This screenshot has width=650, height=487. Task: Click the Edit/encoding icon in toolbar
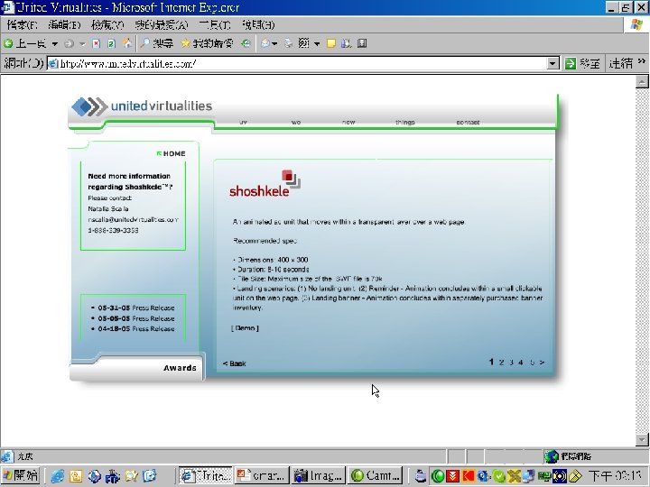pyautogui.click(x=304, y=43)
